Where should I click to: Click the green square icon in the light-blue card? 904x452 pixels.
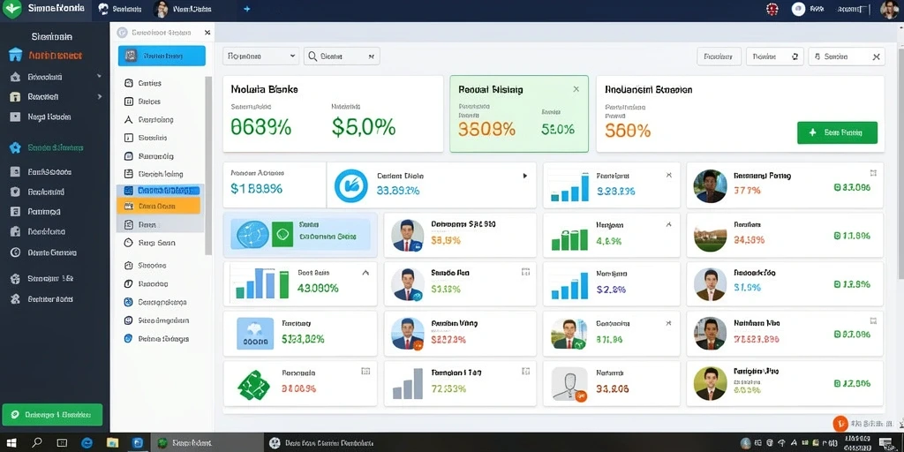282,235
